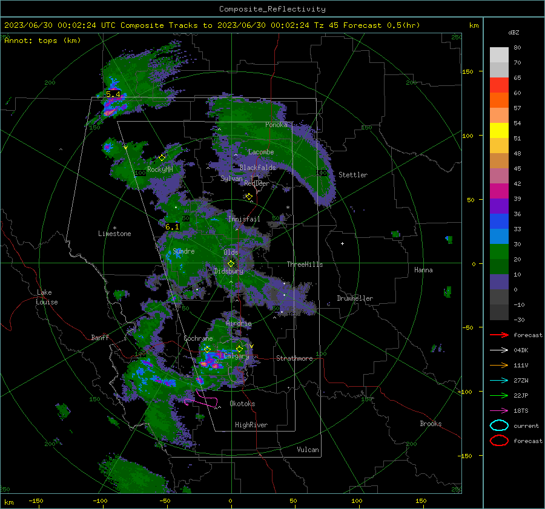
Task: Click the yellow diamond marker below RedDeer
Action: (249, 197)
